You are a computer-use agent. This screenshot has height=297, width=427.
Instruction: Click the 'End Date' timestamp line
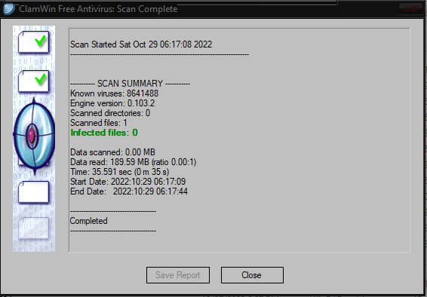129,191
